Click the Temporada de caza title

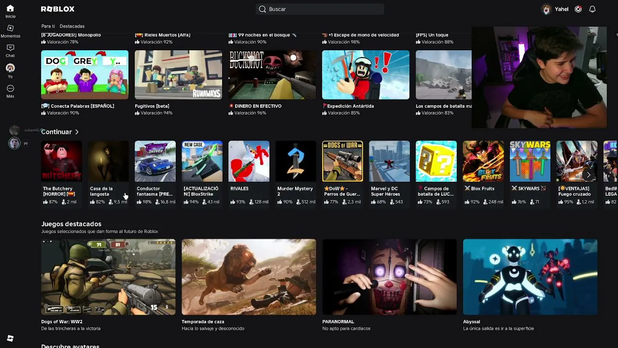[203, 321]
